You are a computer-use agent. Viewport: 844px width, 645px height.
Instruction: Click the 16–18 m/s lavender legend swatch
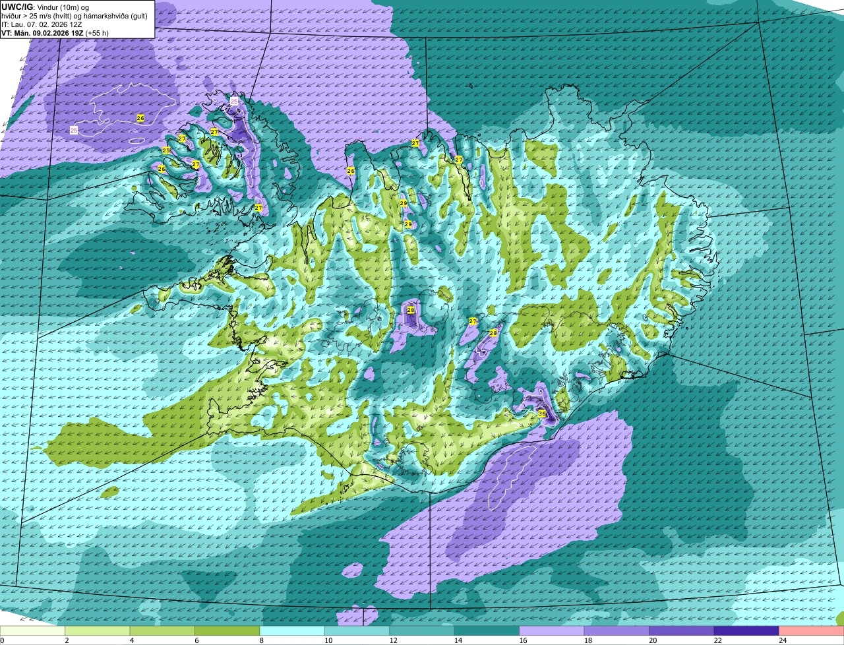[552, 630]
